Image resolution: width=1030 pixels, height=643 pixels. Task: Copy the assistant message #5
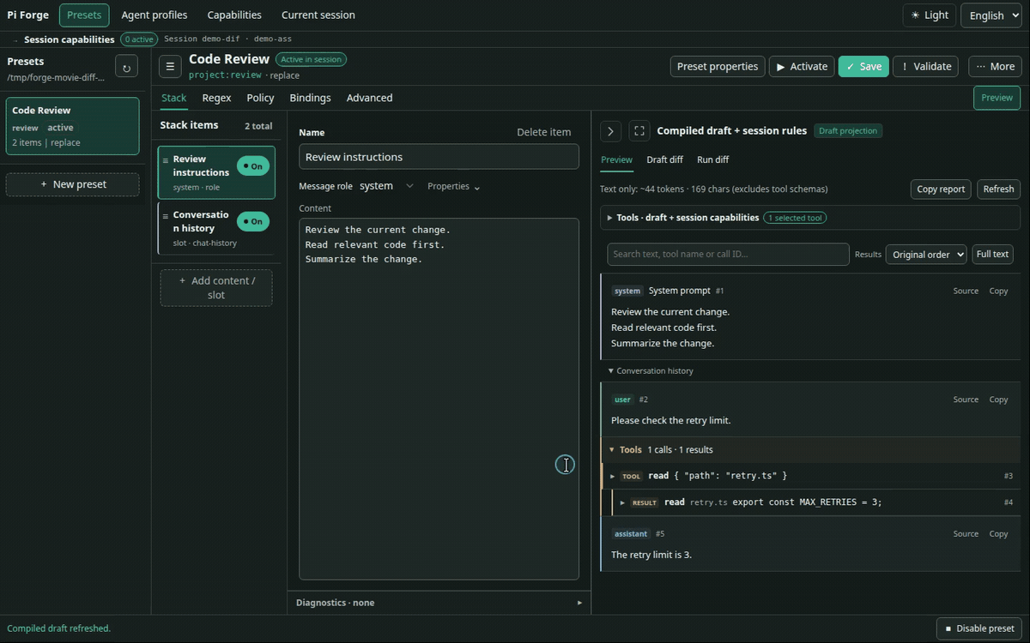click(x=998, y=534)
